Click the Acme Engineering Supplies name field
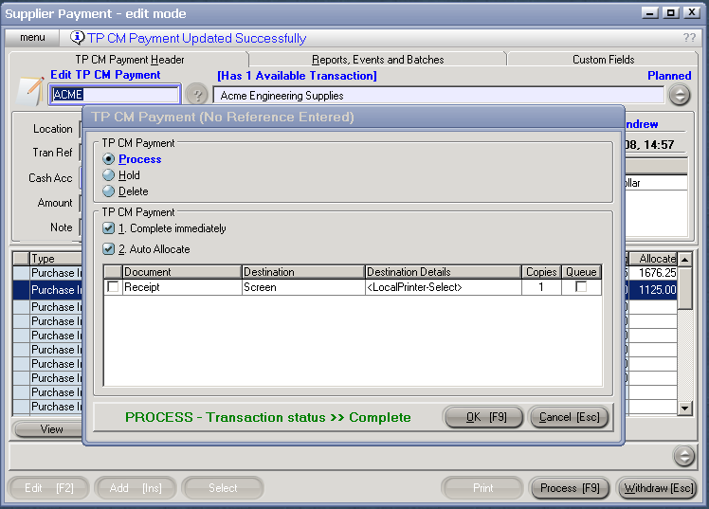 (439, 96)
